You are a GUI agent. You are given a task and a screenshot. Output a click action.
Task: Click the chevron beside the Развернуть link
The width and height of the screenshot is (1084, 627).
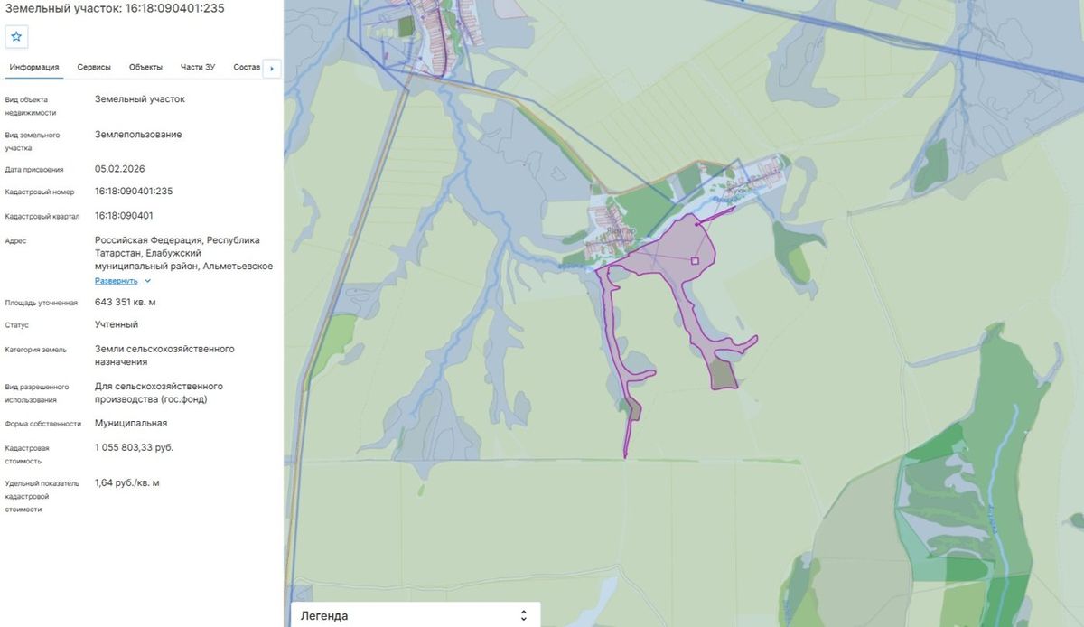point(147,281)
